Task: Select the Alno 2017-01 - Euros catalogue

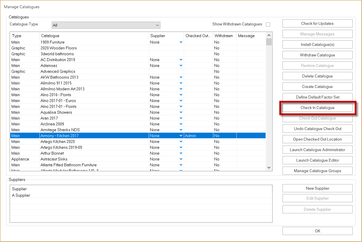Action: coord(138,101)
